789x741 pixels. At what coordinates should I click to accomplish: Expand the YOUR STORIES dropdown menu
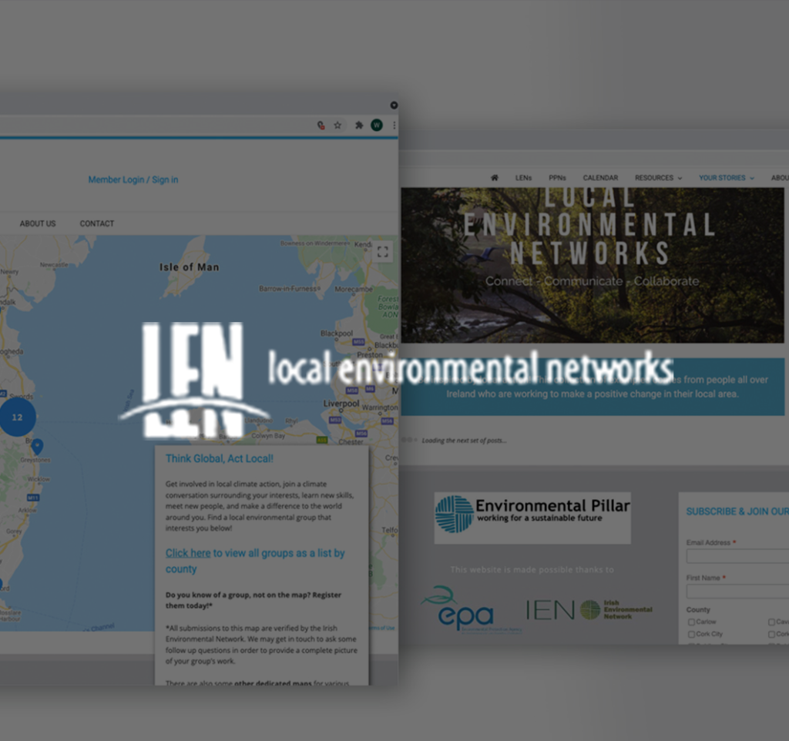click(726, 178)
